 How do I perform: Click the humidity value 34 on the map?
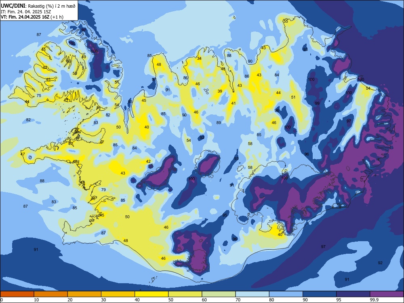pyautogui.click(x=199, y=59)
